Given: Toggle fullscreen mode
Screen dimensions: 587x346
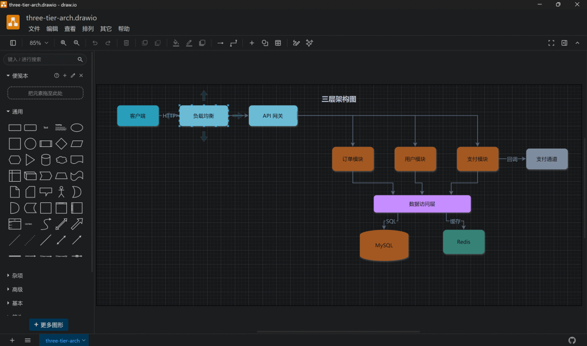Looking at the screenshot, I should click(x=552, y=43).
